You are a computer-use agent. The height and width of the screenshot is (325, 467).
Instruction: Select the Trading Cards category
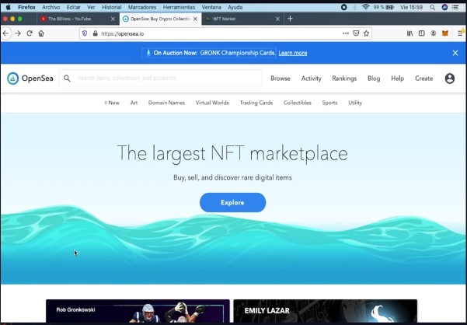tap(256, 103)
